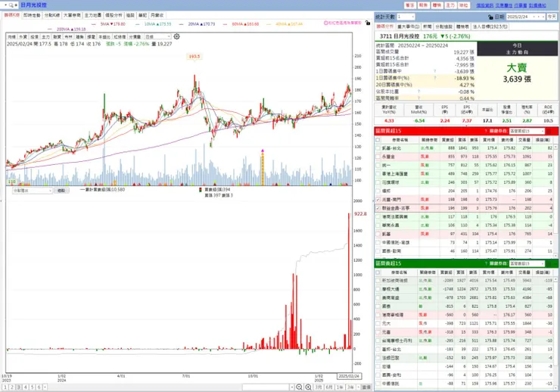This screenshot has height=392, width=560.
Task: Open the 月營收 tab
Action: tap(157, 15)
